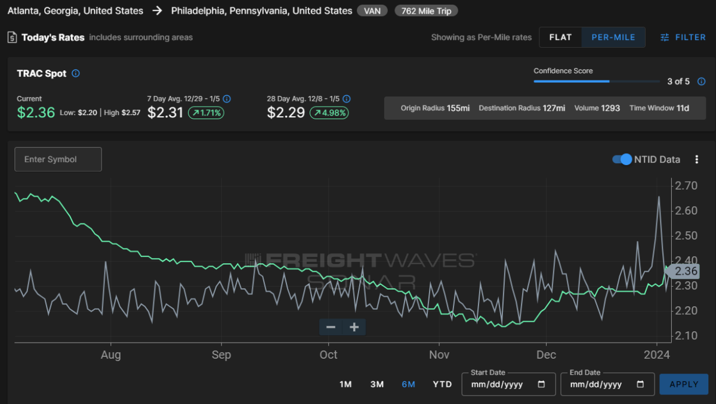Select the YTD time range
This screenshot has height=404, width=716.
(442, 384)
